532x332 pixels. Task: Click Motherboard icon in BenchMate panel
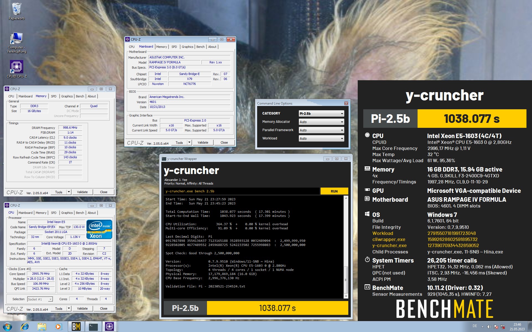pos(367,199)
